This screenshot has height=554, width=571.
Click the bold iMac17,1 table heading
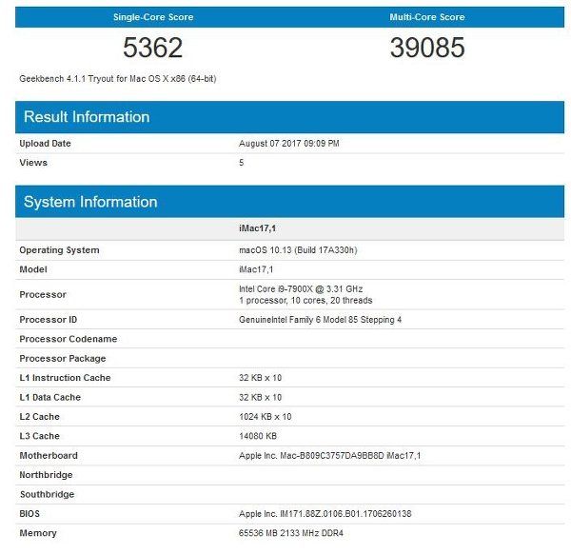[258, 228]
